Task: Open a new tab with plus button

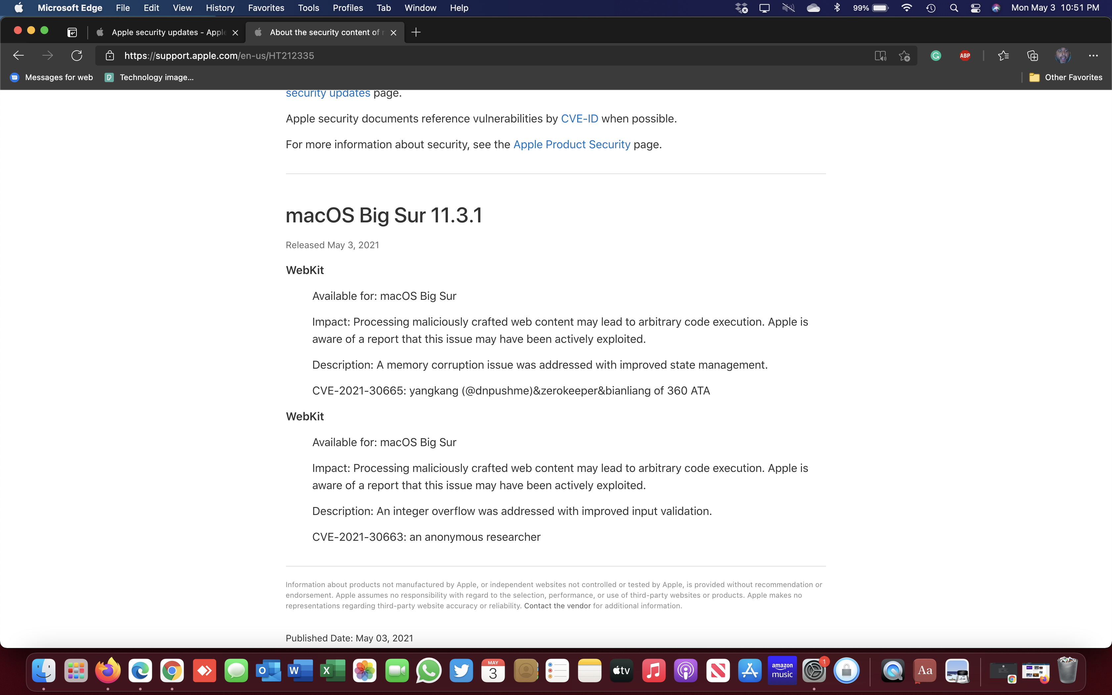Action: point(416,32)
